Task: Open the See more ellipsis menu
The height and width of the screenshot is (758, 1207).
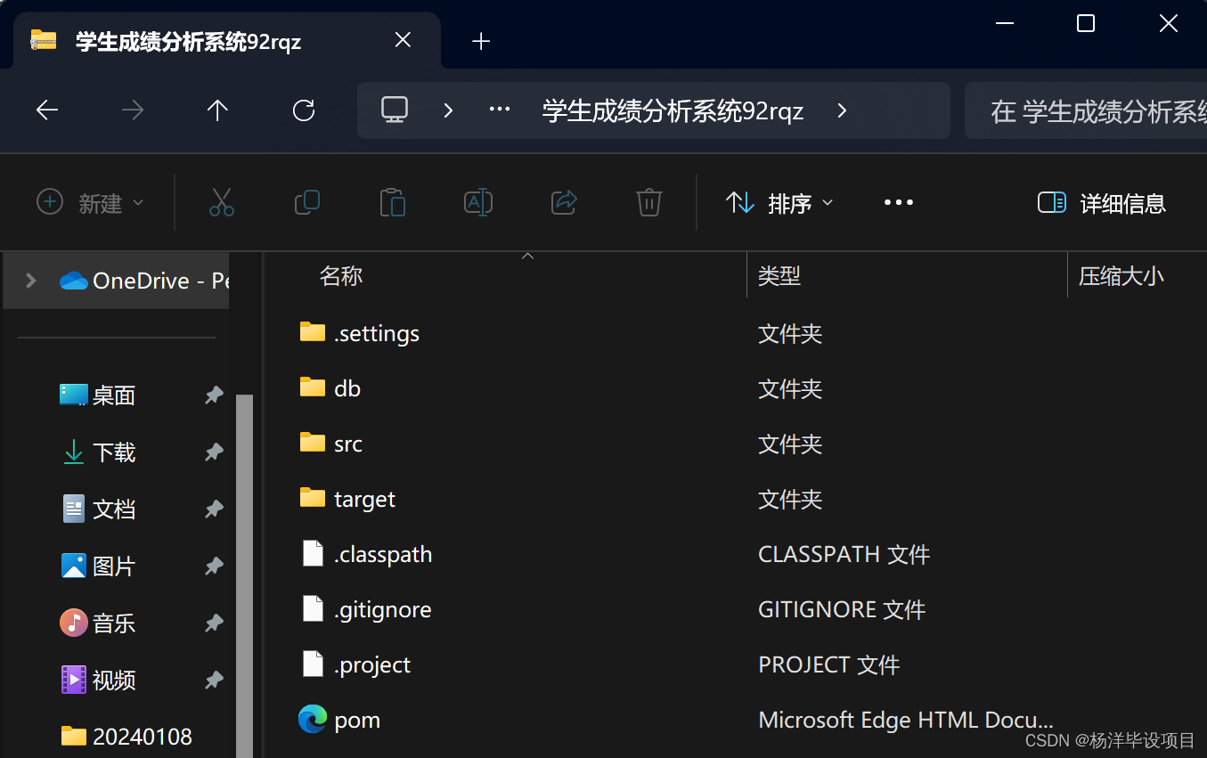Action: [x=898, y=203]
